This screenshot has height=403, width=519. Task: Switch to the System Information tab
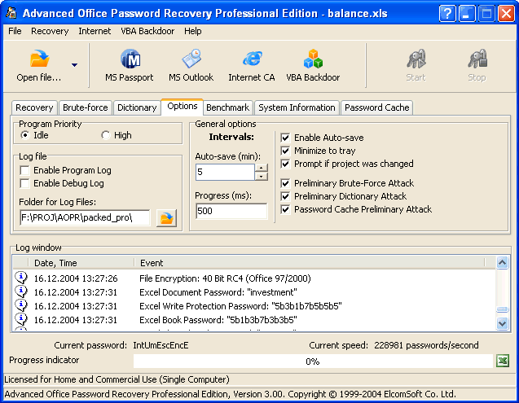[297, 107]
